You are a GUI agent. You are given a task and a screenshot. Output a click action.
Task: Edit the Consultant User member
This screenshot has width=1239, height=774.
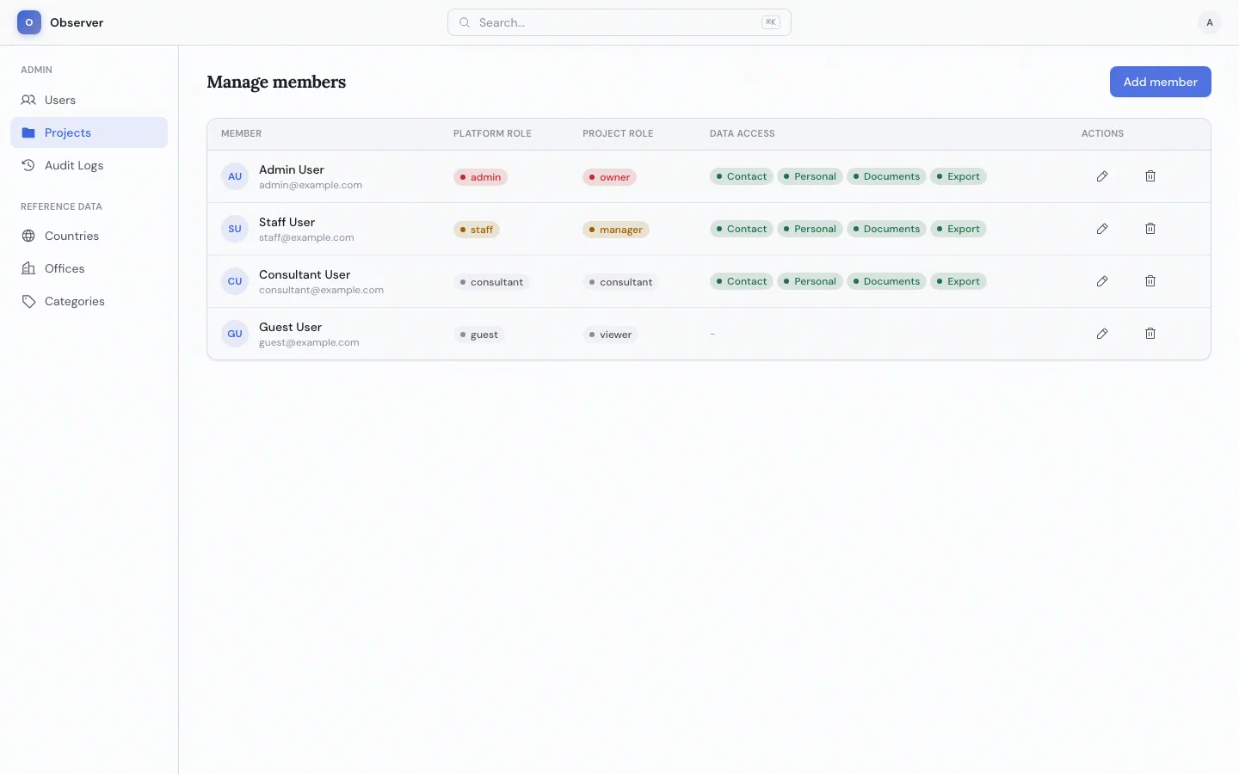click(x=1102, y=281)
